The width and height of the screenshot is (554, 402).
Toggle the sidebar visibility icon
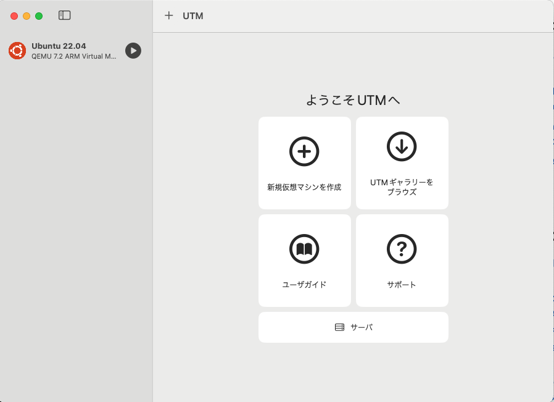pyautogui.click(x=64, y=15)
